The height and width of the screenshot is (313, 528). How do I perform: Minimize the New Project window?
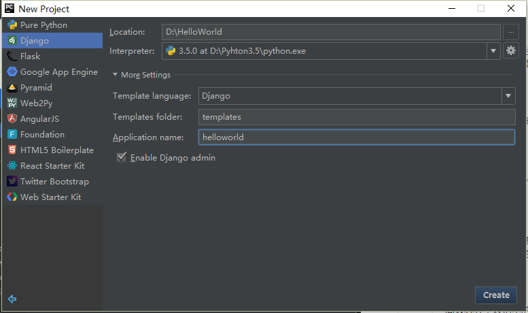452,8
